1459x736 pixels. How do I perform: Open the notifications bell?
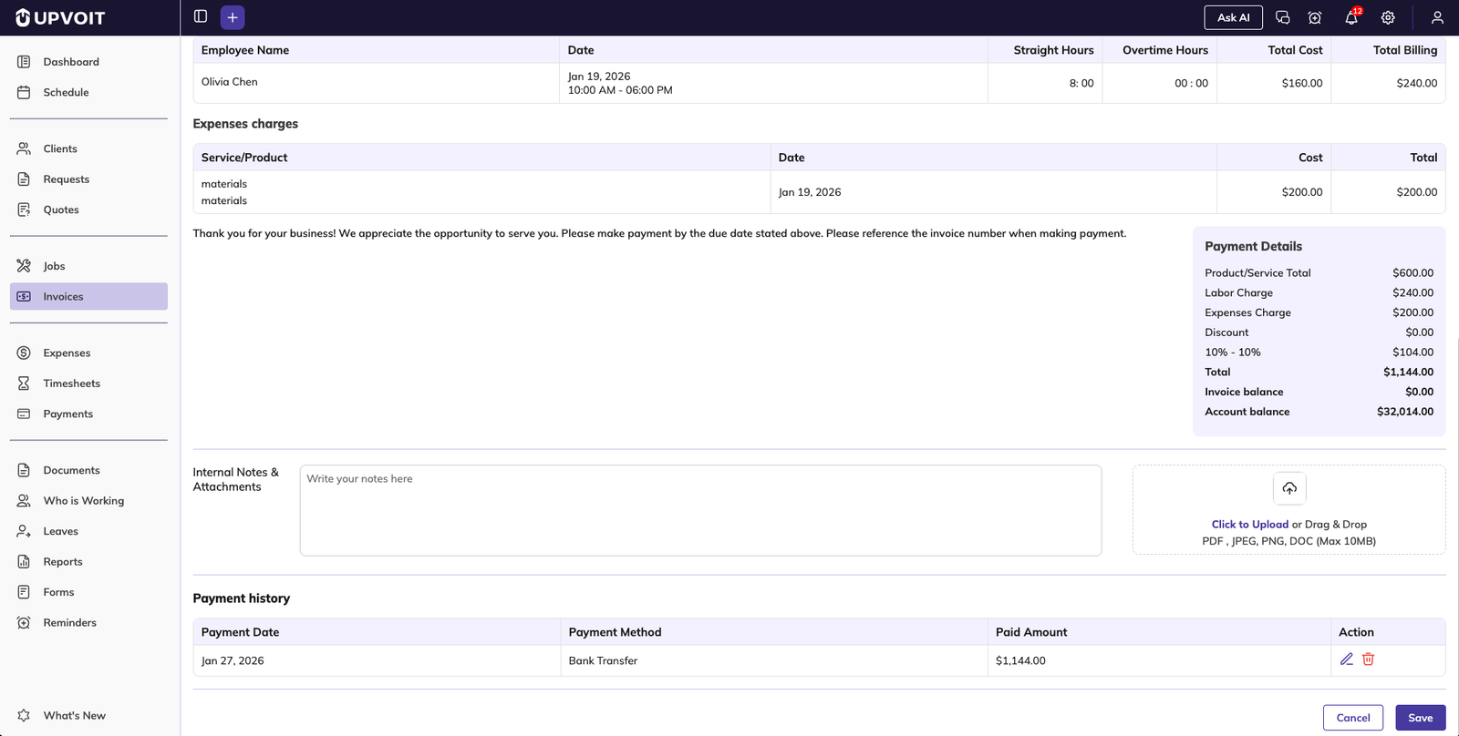1351,17
